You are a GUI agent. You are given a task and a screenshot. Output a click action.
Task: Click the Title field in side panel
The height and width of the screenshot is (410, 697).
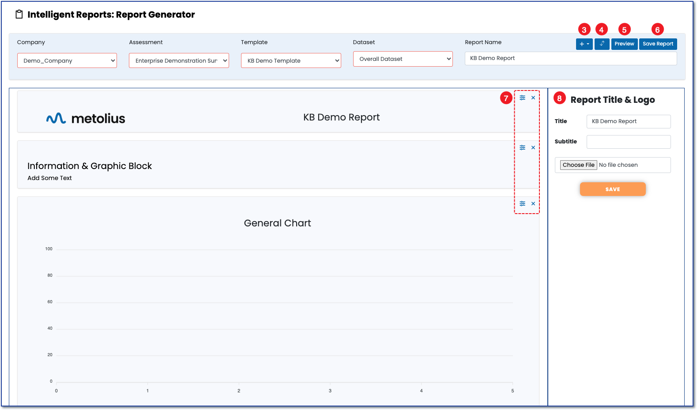(628, 121)
